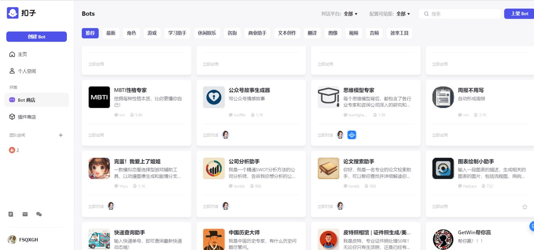Add a team space with plus icon
The image size is (534, 250).
(x=61, y=135)
